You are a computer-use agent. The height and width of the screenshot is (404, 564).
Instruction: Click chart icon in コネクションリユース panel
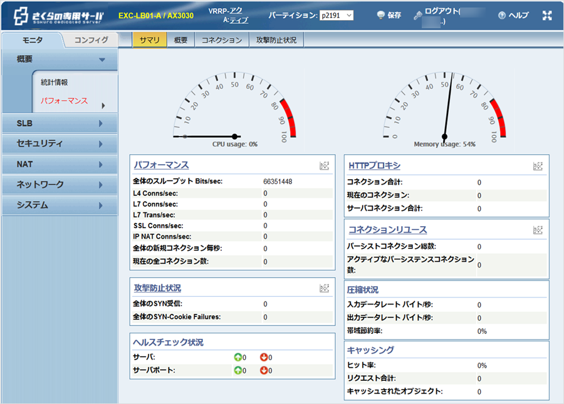click(538, 230)
